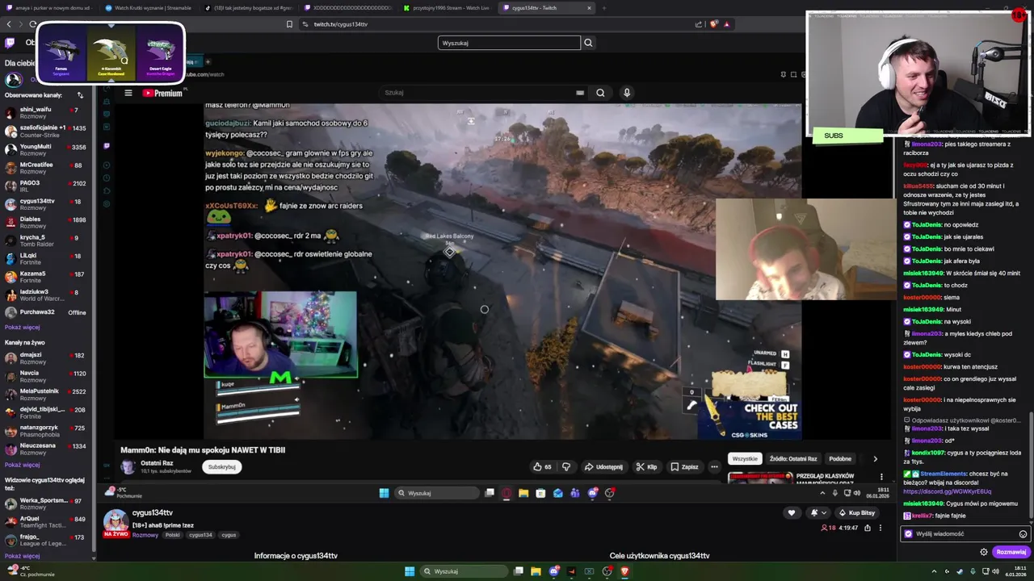Image resolution: width=1034 pixels, height=581 pixels.
Task: Click Brave browser icon on Windows taskbar
Action: pos(624,571)
